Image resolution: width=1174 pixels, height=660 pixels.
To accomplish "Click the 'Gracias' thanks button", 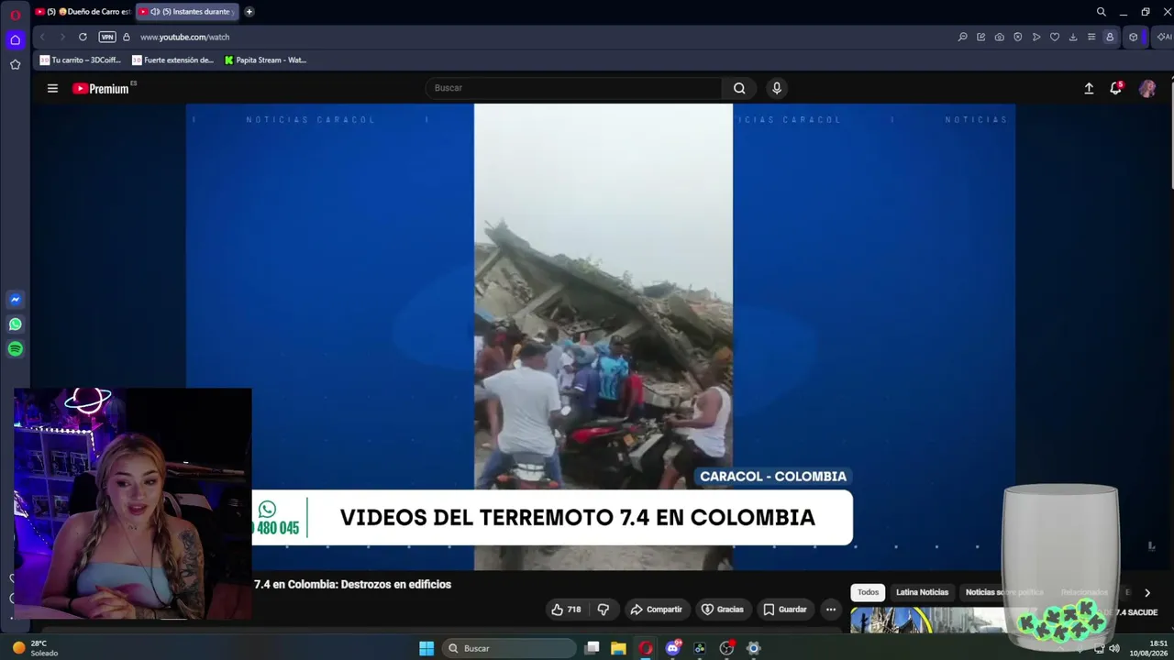I will 723,610.
